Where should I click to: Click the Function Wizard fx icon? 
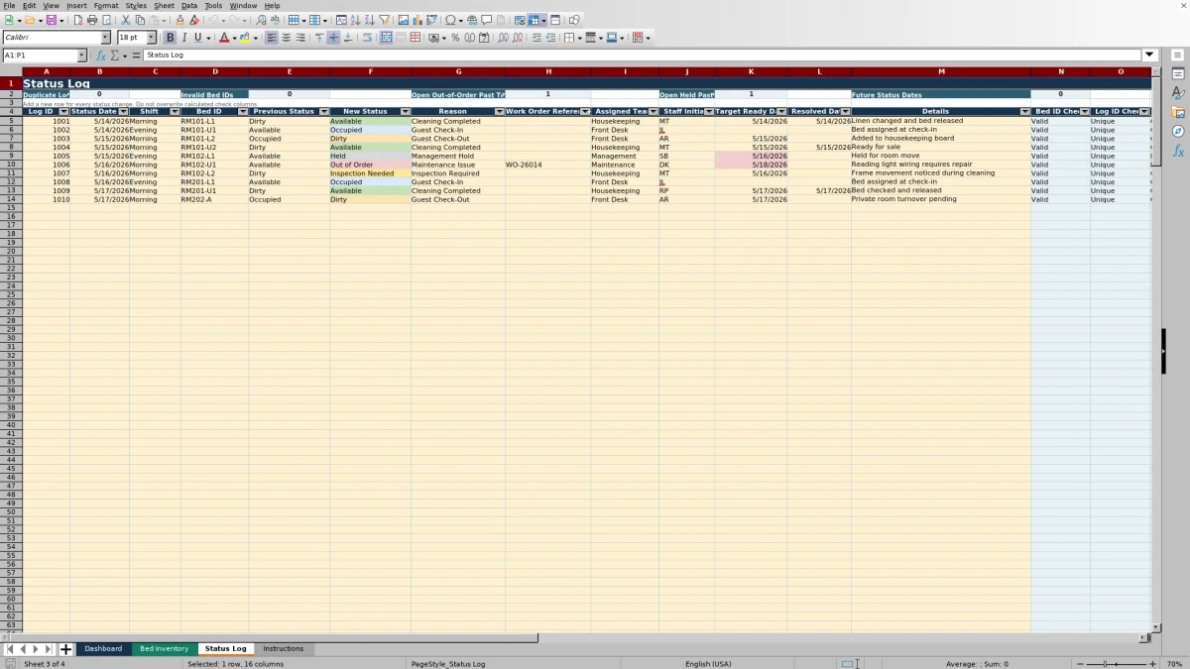[x=101, y=56]
